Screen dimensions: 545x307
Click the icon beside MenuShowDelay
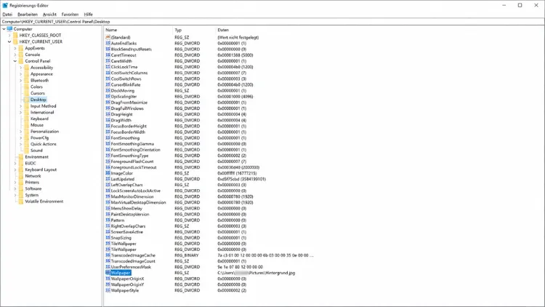point(108,208)
